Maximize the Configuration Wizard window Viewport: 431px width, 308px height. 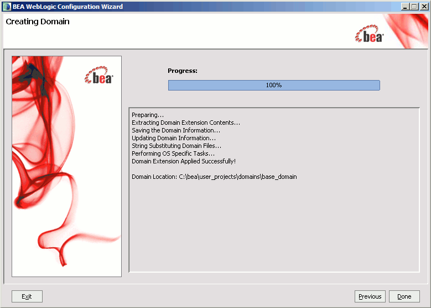(x=414, y=7)
